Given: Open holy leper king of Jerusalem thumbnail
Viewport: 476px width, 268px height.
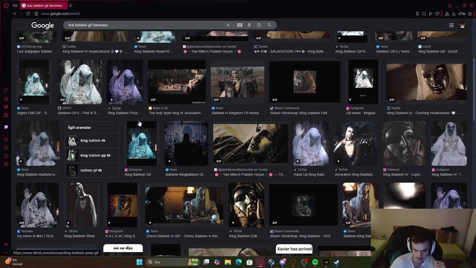Looking at the screenshot, I should click(177, 82).
